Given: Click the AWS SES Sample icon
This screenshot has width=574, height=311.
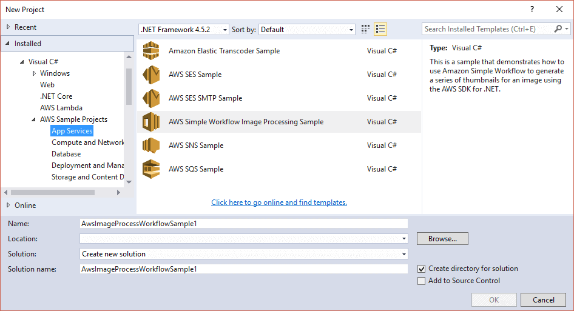Looking at the screenshot, I should [151, 75].
